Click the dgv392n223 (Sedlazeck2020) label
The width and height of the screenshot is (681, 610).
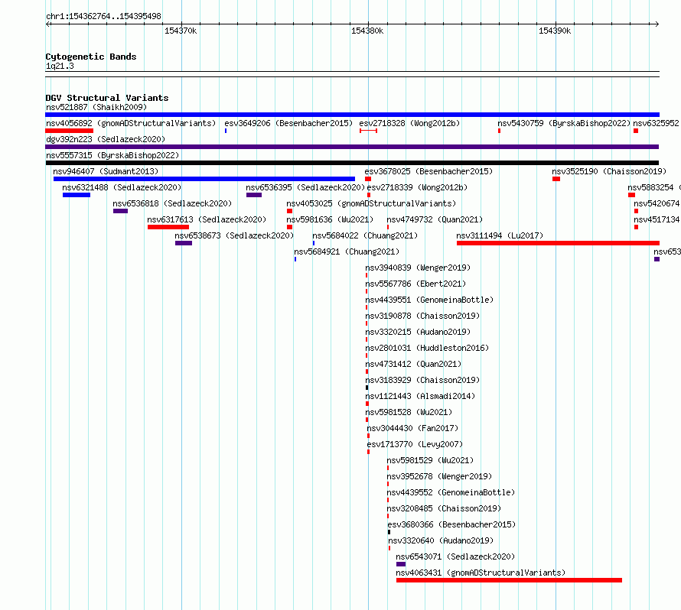(106, 139)
